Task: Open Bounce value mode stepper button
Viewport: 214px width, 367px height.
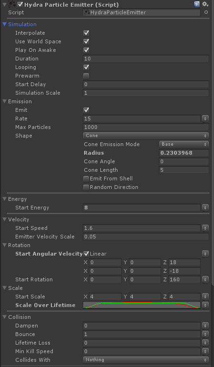Action: [x=205, y=334]
